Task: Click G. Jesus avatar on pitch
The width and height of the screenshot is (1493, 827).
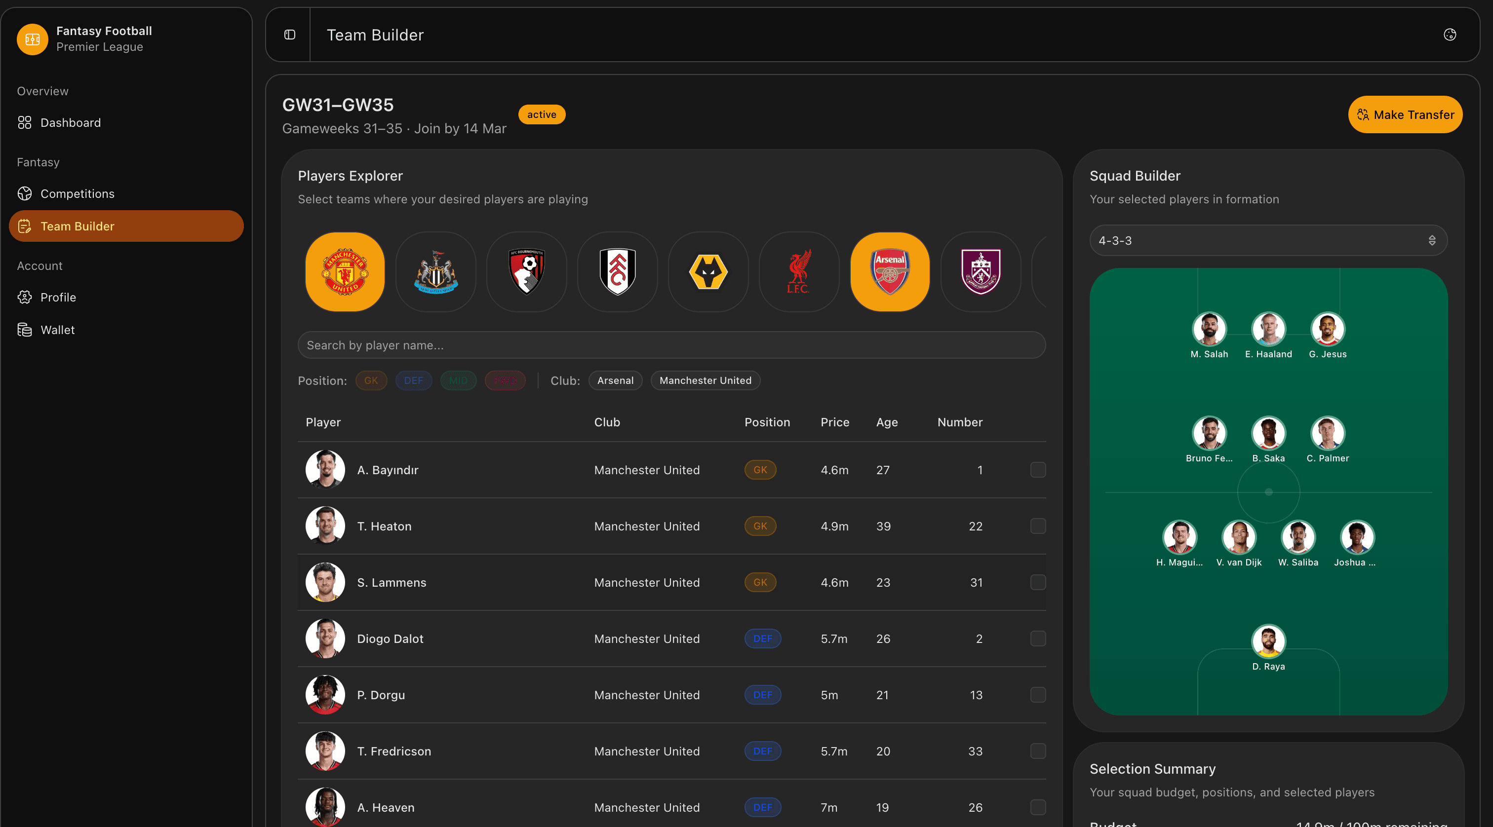Action: click(1327, 329)
